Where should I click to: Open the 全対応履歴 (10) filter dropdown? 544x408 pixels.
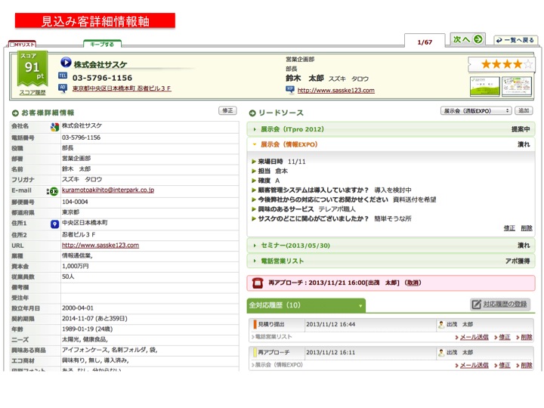(360, 306)
